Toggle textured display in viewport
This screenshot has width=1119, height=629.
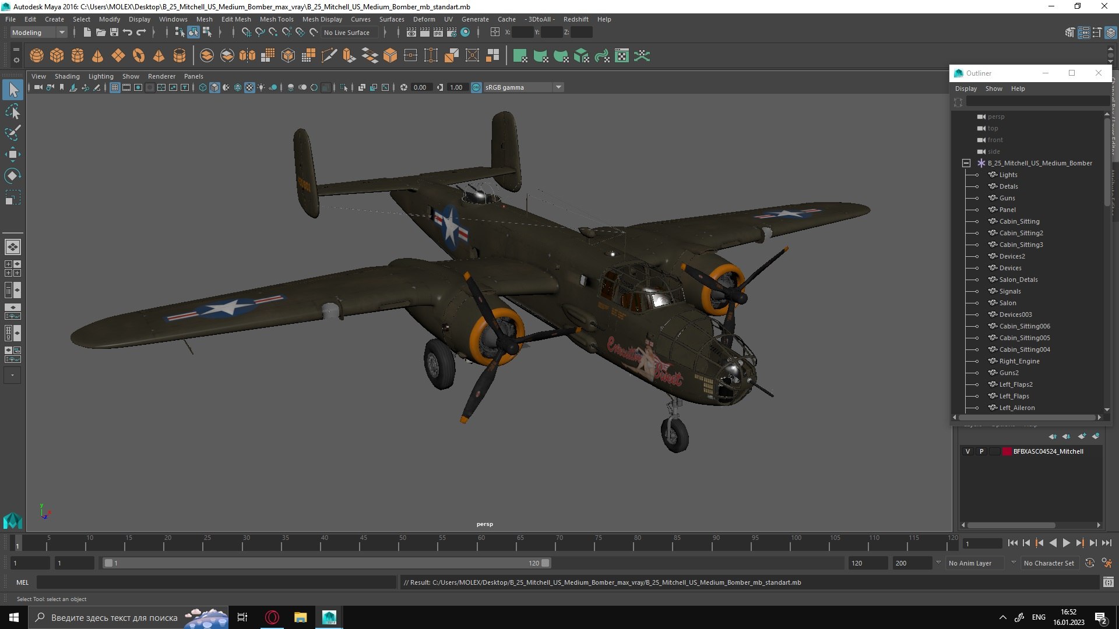point(249,87)
